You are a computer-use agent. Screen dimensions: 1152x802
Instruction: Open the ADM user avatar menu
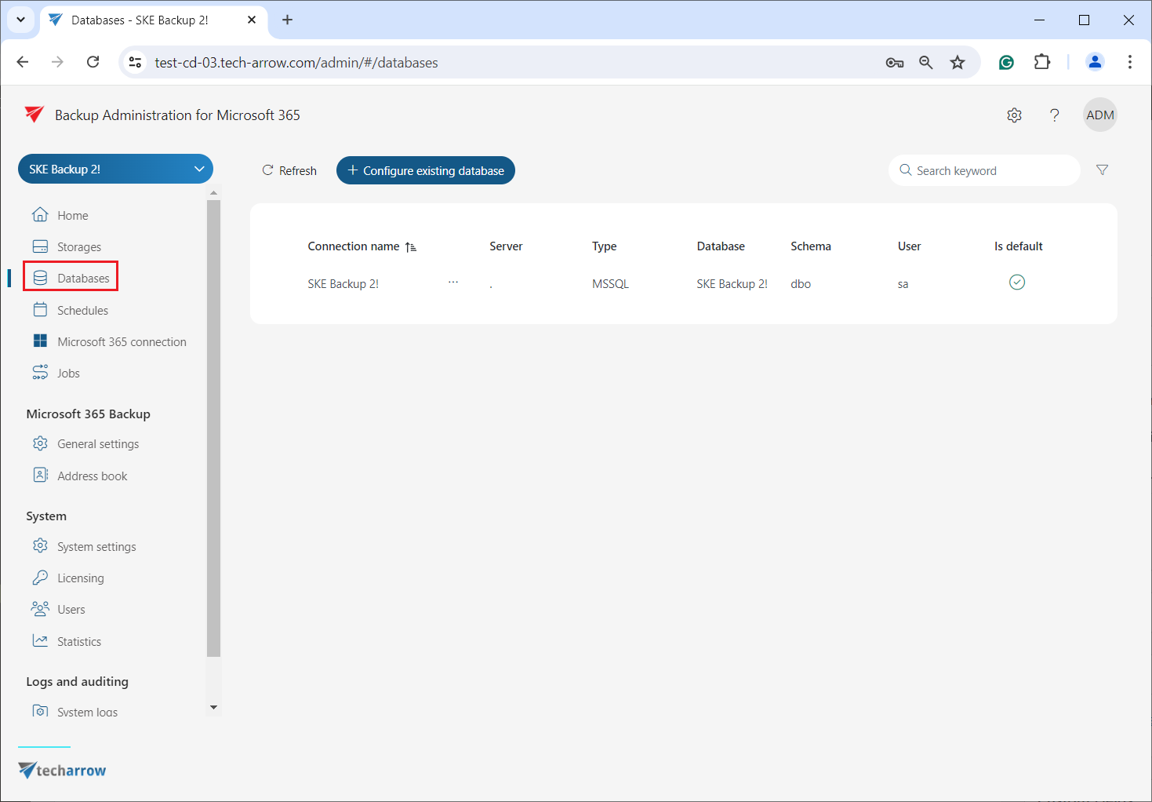click(1099, 115)
